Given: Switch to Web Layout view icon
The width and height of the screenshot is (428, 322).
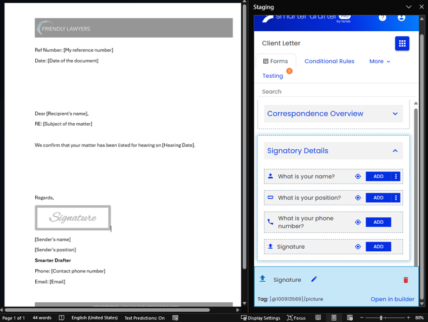Looking at the screenshot, I should click(x=349, y=318).
